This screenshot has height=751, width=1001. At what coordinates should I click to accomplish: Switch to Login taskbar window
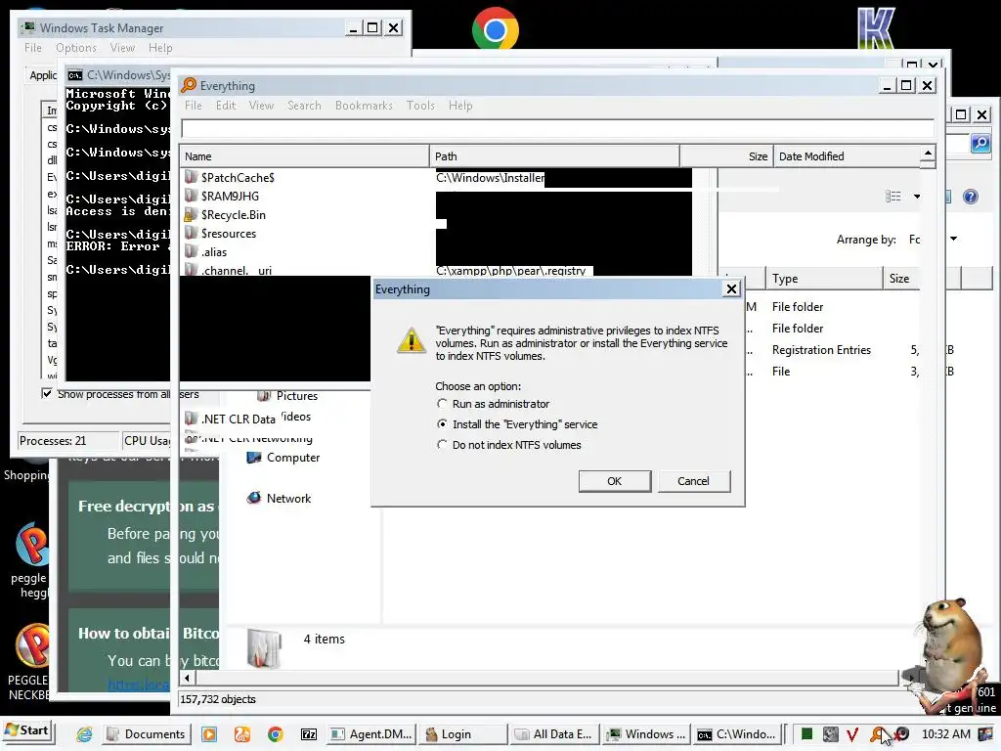(x=464, y=734)
